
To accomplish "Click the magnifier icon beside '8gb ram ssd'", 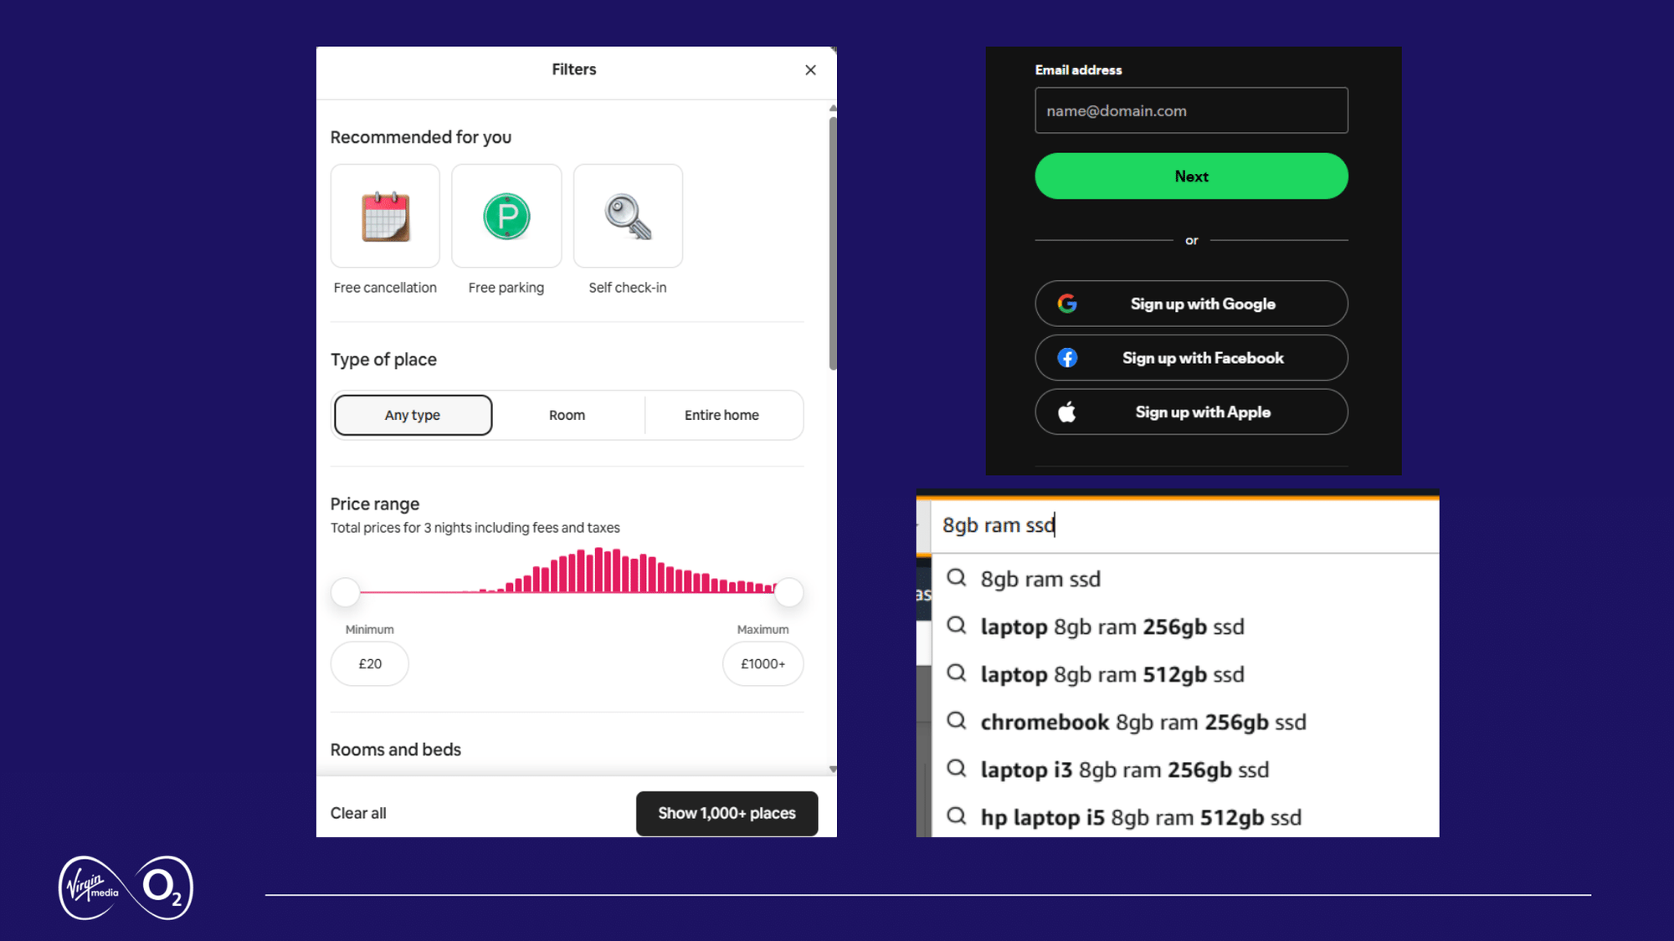I will tap(957, 578).
